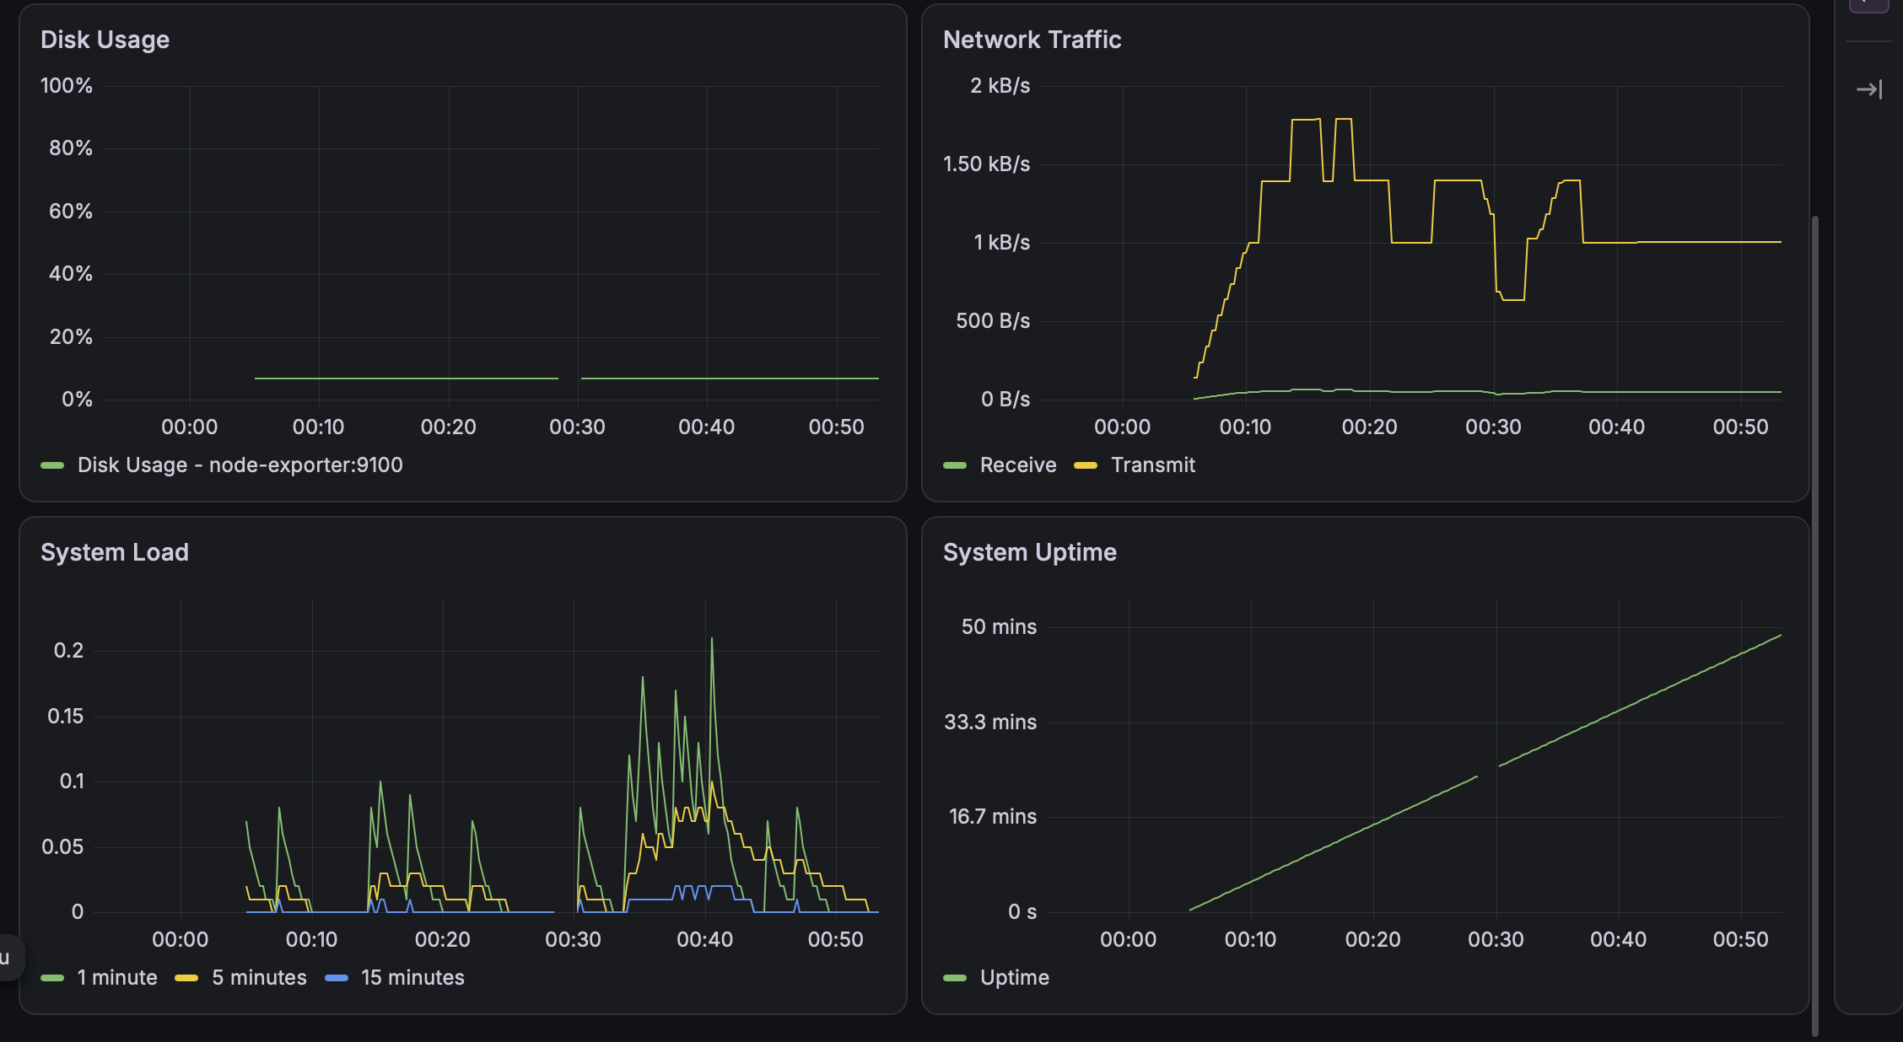Click the 0.15 label on System Load axis
Screen dimensions: 1903x1042
pos(65,716)
